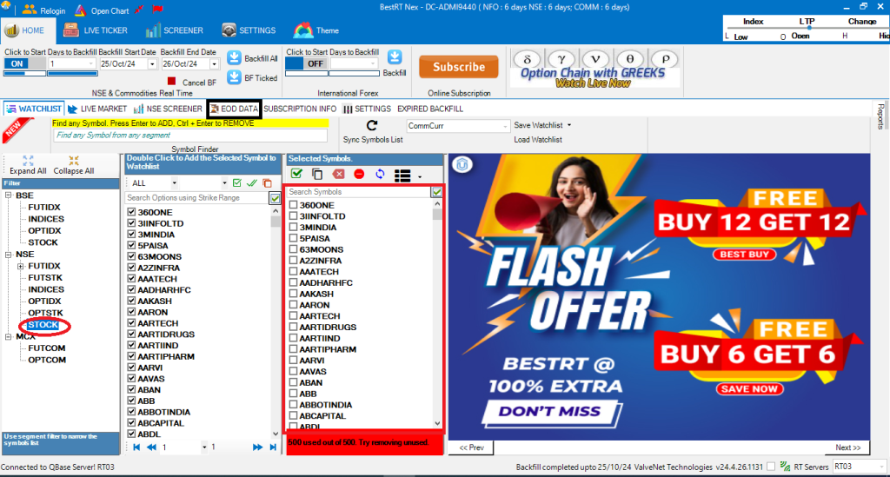Click the red remove circle icon
890x477 pixels.
pyautogui.click(x=359, y=174)
